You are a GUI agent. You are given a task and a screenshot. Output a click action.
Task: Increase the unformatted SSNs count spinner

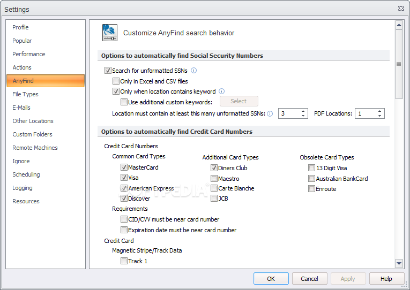303,111
